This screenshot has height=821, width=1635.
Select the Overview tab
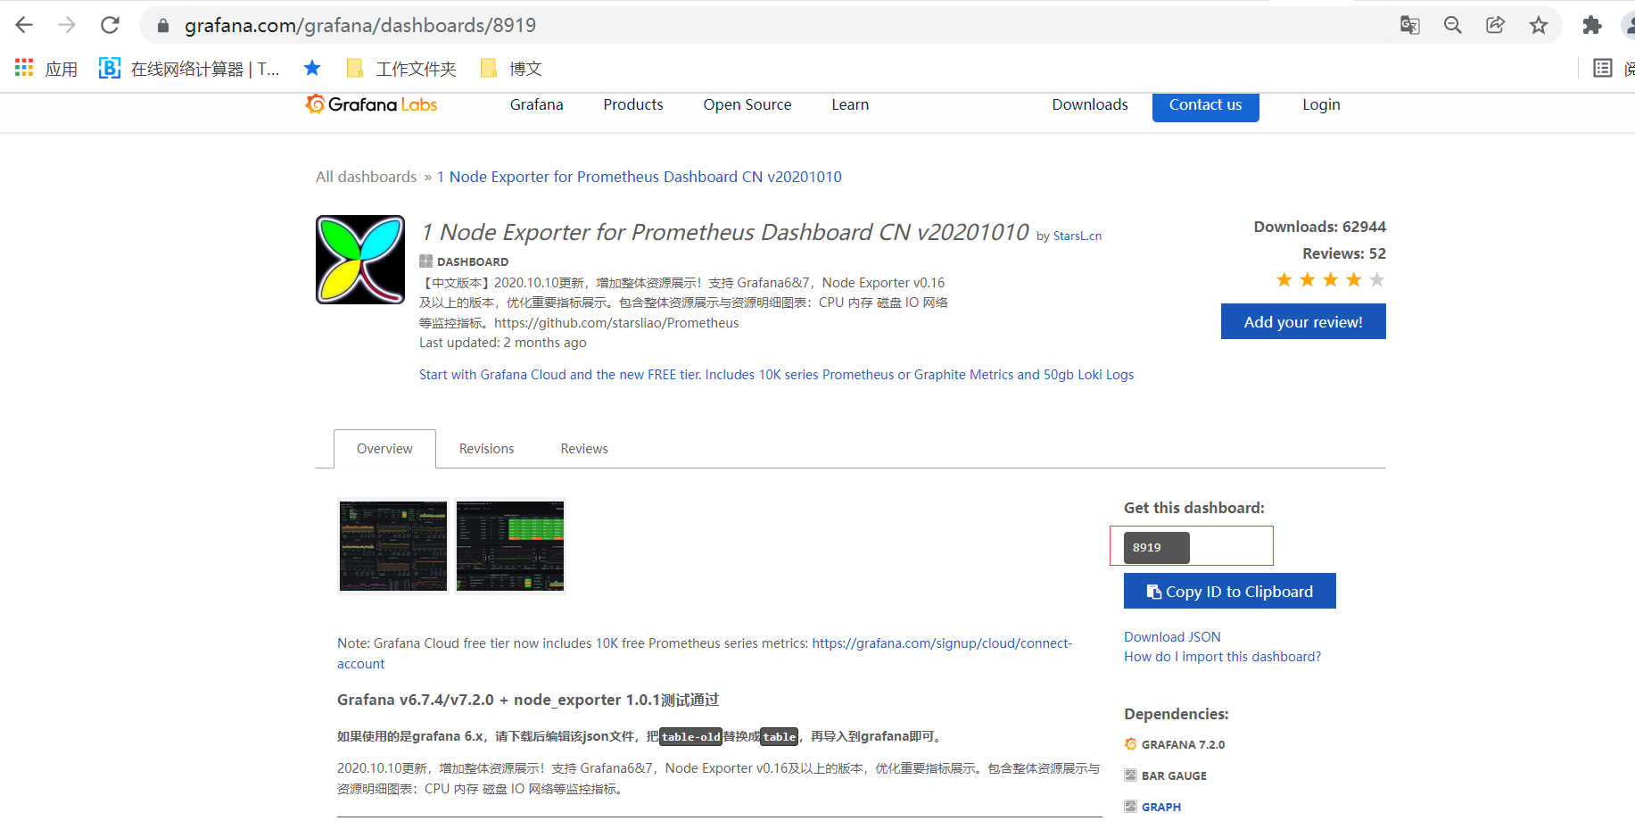point(384,449)
